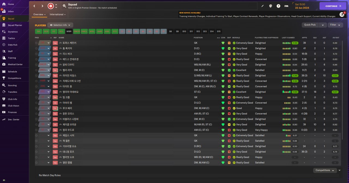Click the Vac status badge for 토머스 케민키

point(55,43)
